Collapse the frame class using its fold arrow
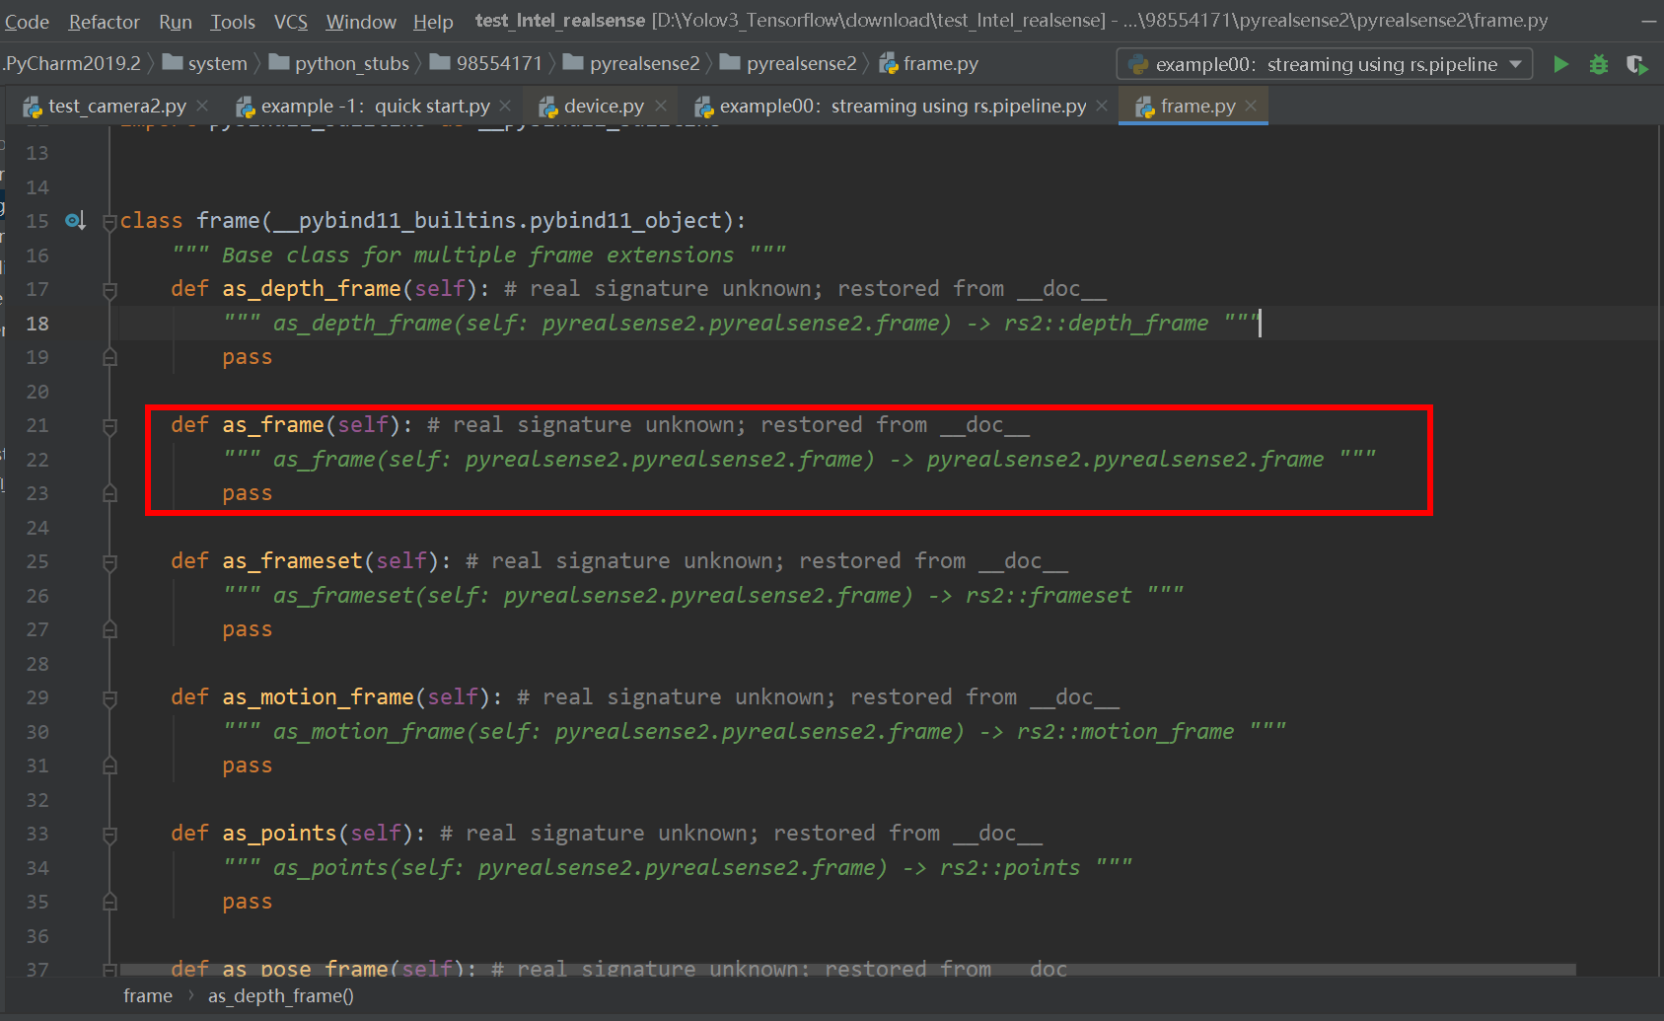The image size is (1664, 1021). (x=109, y=221)
